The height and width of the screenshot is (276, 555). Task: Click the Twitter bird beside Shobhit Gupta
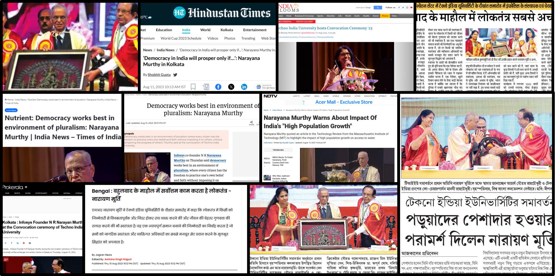pyautogui.click(x=175, y=75)
